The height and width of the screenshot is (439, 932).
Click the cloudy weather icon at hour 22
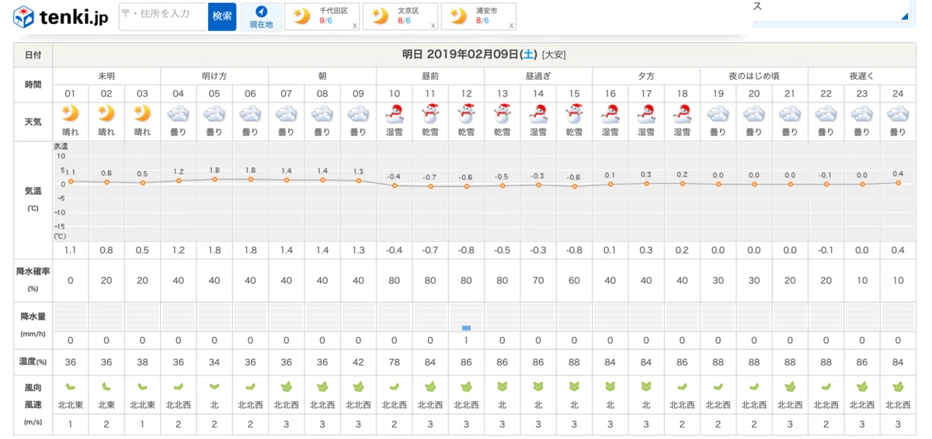click(826, 114)
